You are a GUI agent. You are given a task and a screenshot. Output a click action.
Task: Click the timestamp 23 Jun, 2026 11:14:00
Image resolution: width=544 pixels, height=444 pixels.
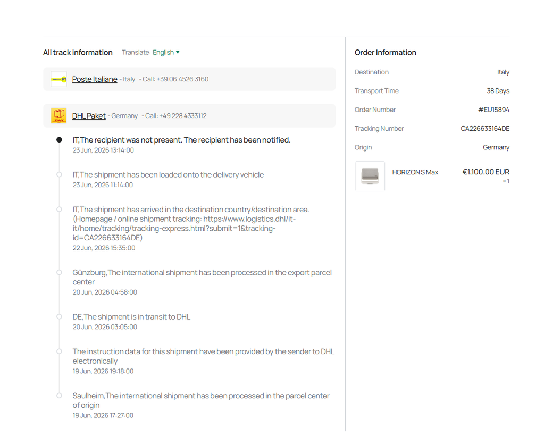click(103, 185)
